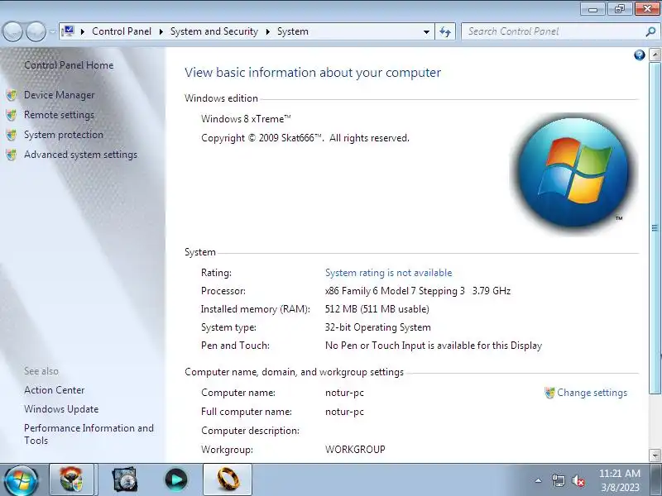Screen dimensions: 662x496
Task: Click the muted volume tray icon
Action: tap(578, 480)
